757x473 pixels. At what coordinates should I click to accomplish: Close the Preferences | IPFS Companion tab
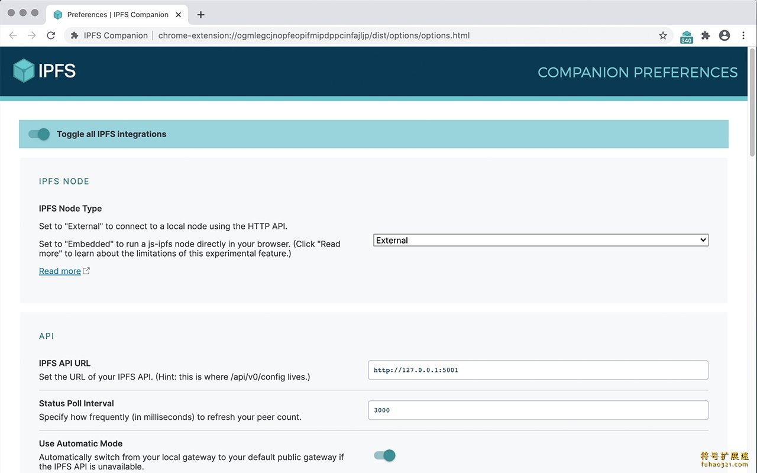[x=179, y=15]
